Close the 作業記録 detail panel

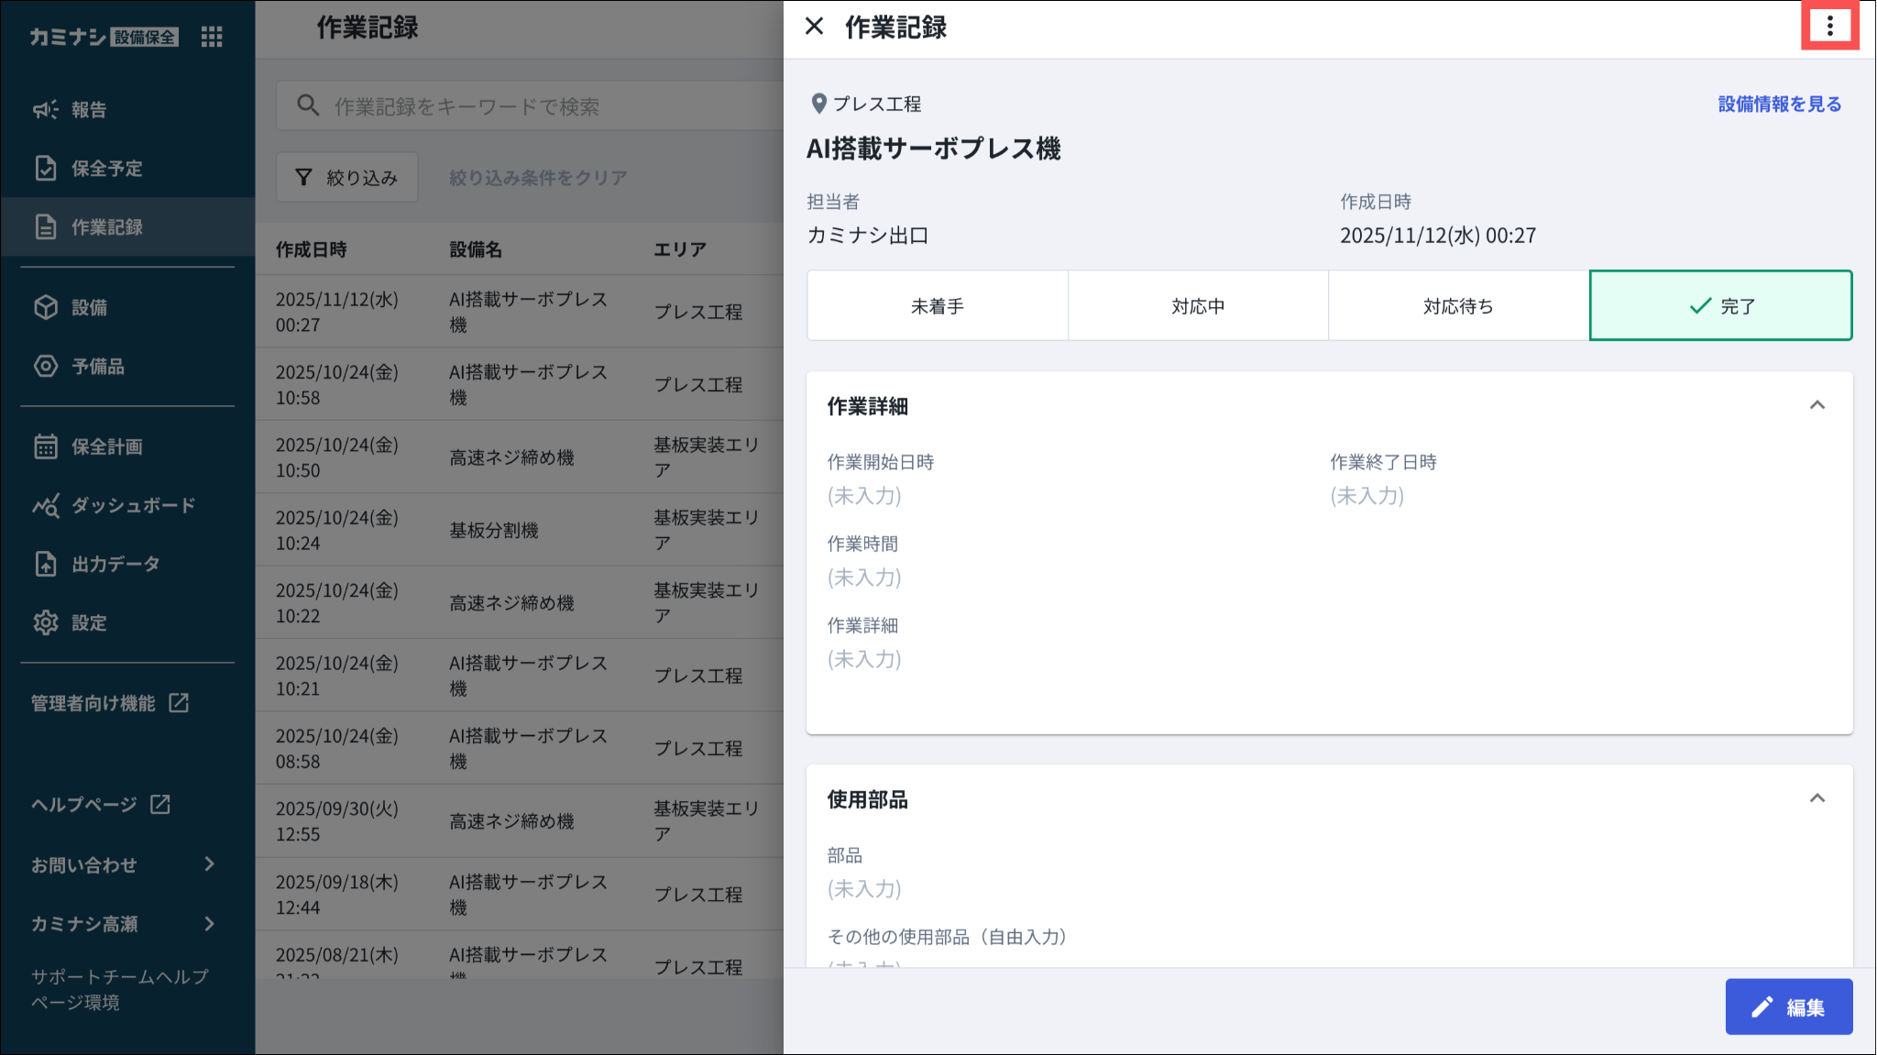pos(814,27)
